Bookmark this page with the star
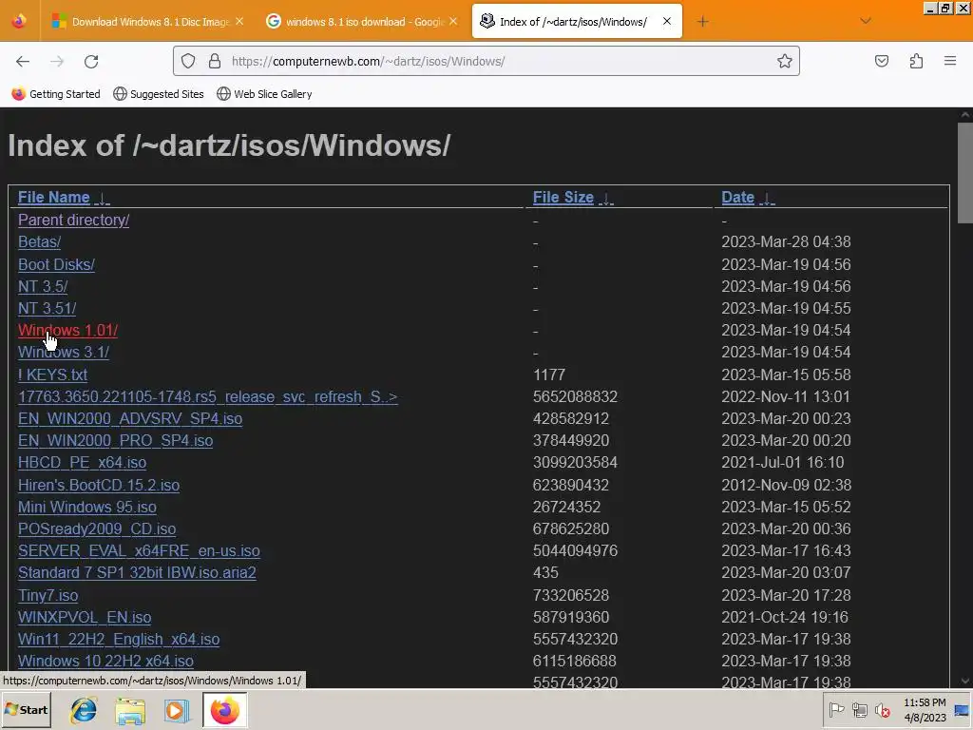The image size is (973, 730). click(x=784, y=61)
